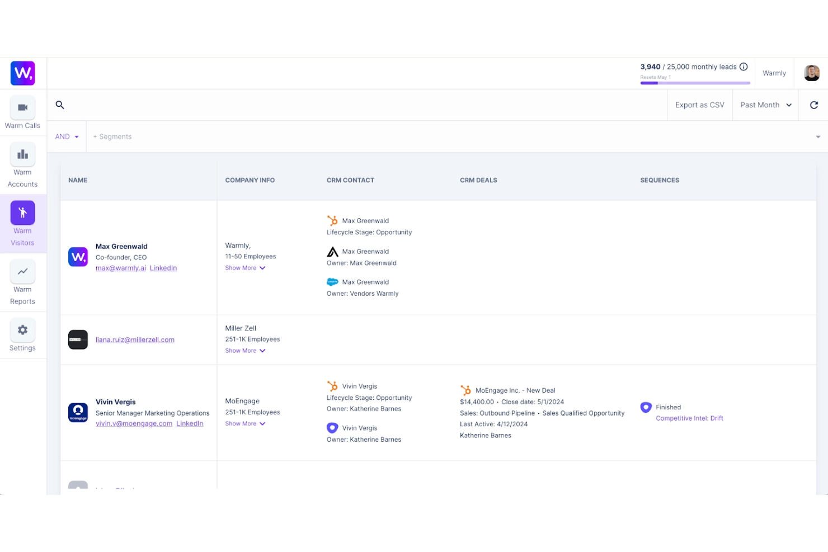Click 3,940 / 25,000 monthly leads text
This screenshot has height=552, width=828.
pyautogui.click(x=688, y=67)
